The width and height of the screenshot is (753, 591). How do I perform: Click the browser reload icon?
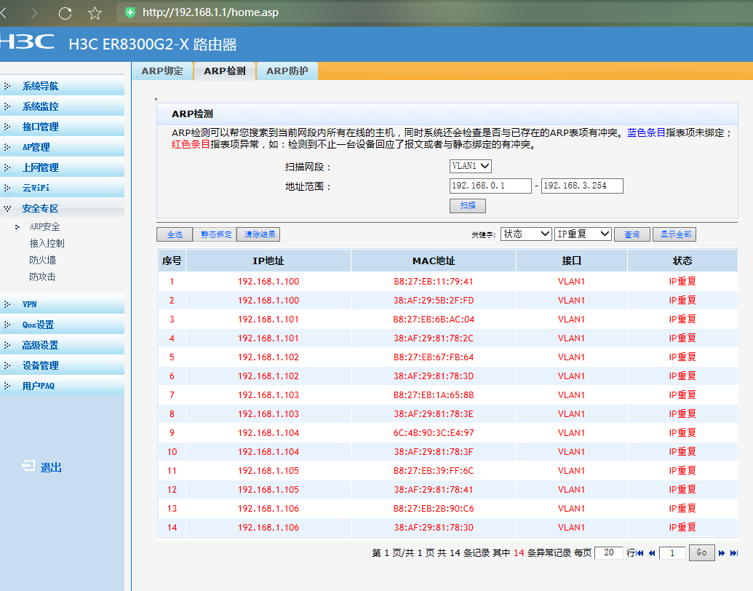pos(65,12)
